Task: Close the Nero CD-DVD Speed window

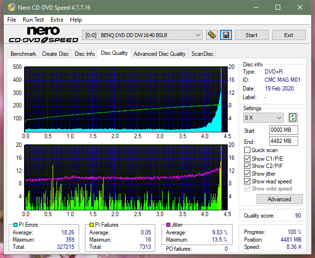Action: click(300, 7)
